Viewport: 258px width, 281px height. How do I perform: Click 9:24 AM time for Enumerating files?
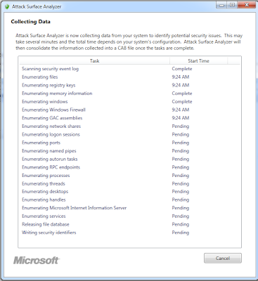tap(181, 77)
